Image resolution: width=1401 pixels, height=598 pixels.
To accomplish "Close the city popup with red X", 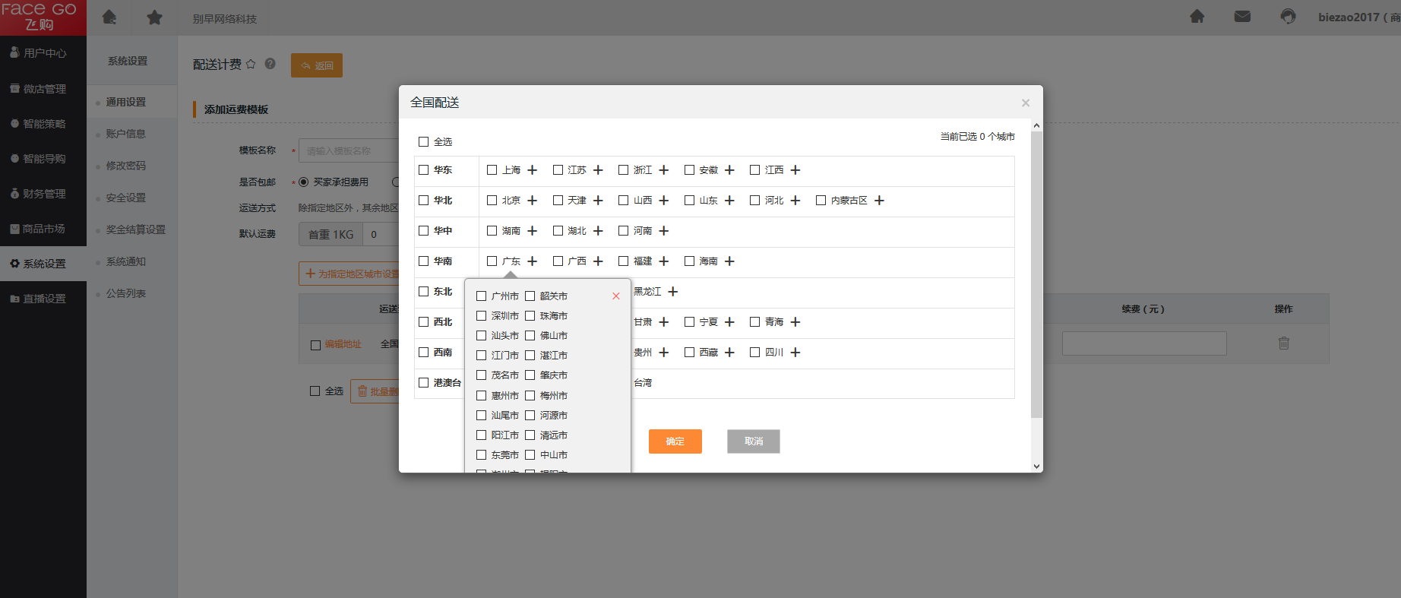I will (616, 296).
